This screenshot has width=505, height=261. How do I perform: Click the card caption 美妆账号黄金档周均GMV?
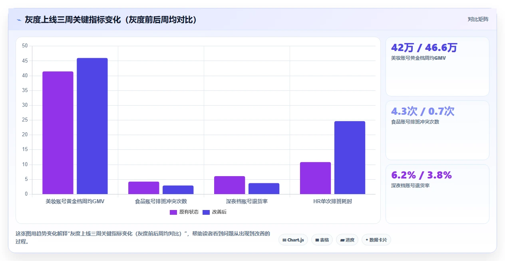coord(418,58)
